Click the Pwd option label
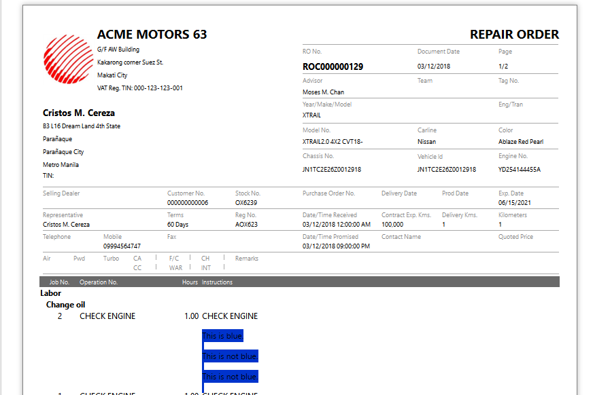 pos(80,259)
